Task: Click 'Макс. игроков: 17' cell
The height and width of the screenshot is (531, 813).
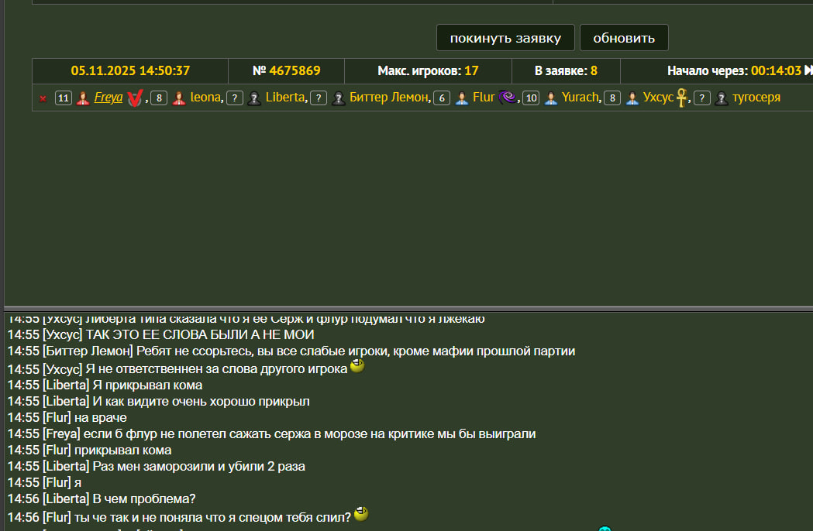Action: coord(428,71)
